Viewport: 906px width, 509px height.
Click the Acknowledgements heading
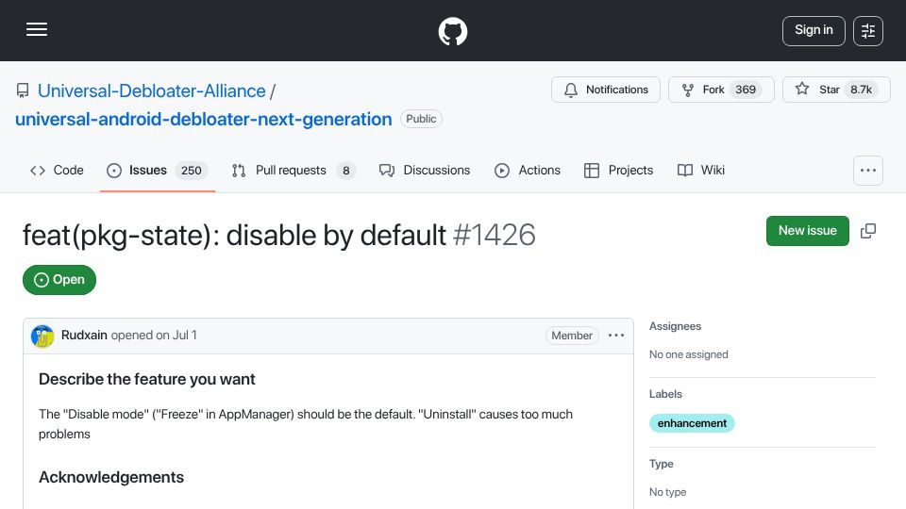[x=111, y=477]
